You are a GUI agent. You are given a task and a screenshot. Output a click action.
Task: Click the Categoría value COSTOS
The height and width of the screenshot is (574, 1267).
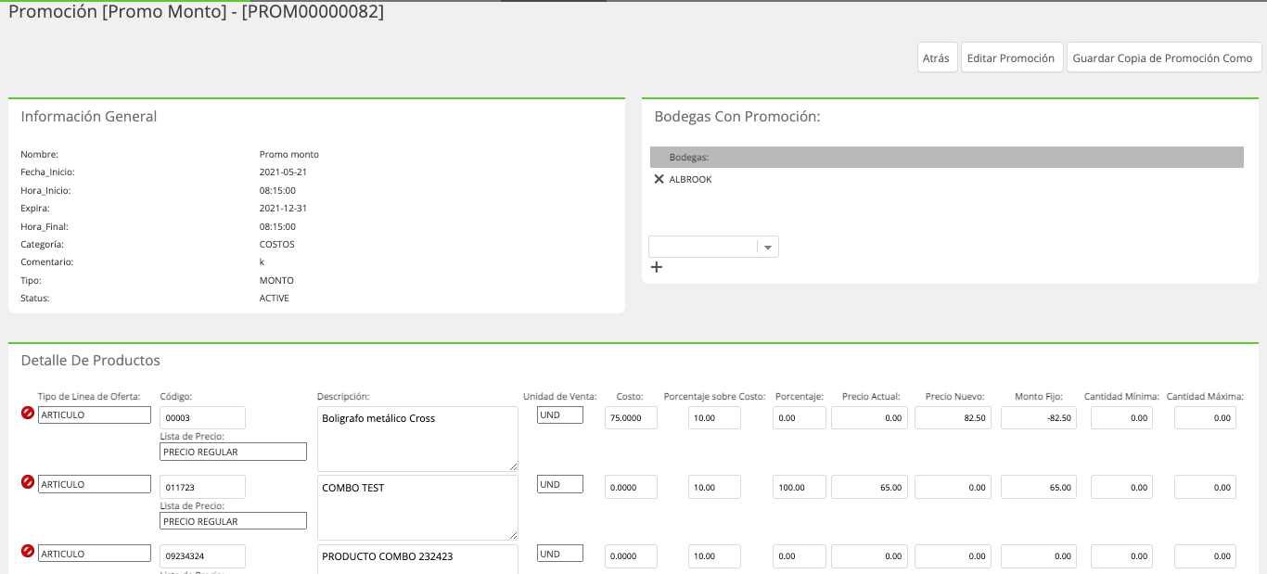[x=277, y=245]
